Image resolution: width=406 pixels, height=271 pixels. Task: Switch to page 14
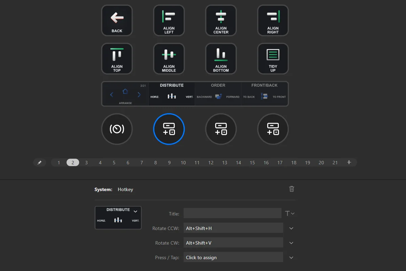[x=239, y=163]
